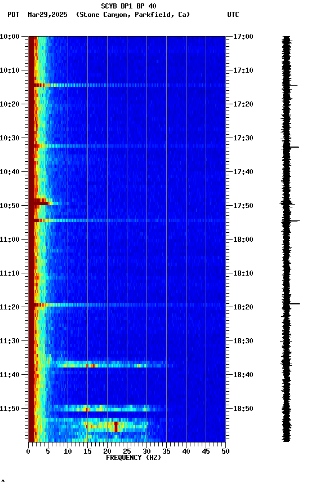Click the 10:00 PDT time label

pos(10,37)
